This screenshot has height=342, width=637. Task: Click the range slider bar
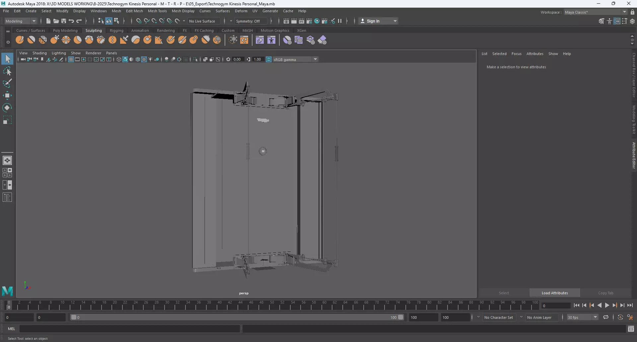point(237,317)
